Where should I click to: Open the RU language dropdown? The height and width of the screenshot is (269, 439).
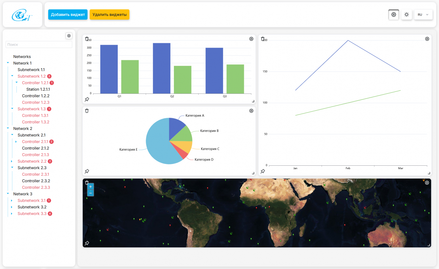tap(423, 14)
